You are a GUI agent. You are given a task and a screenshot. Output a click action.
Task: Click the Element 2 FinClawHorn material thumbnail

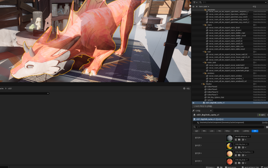click(230, 154)
